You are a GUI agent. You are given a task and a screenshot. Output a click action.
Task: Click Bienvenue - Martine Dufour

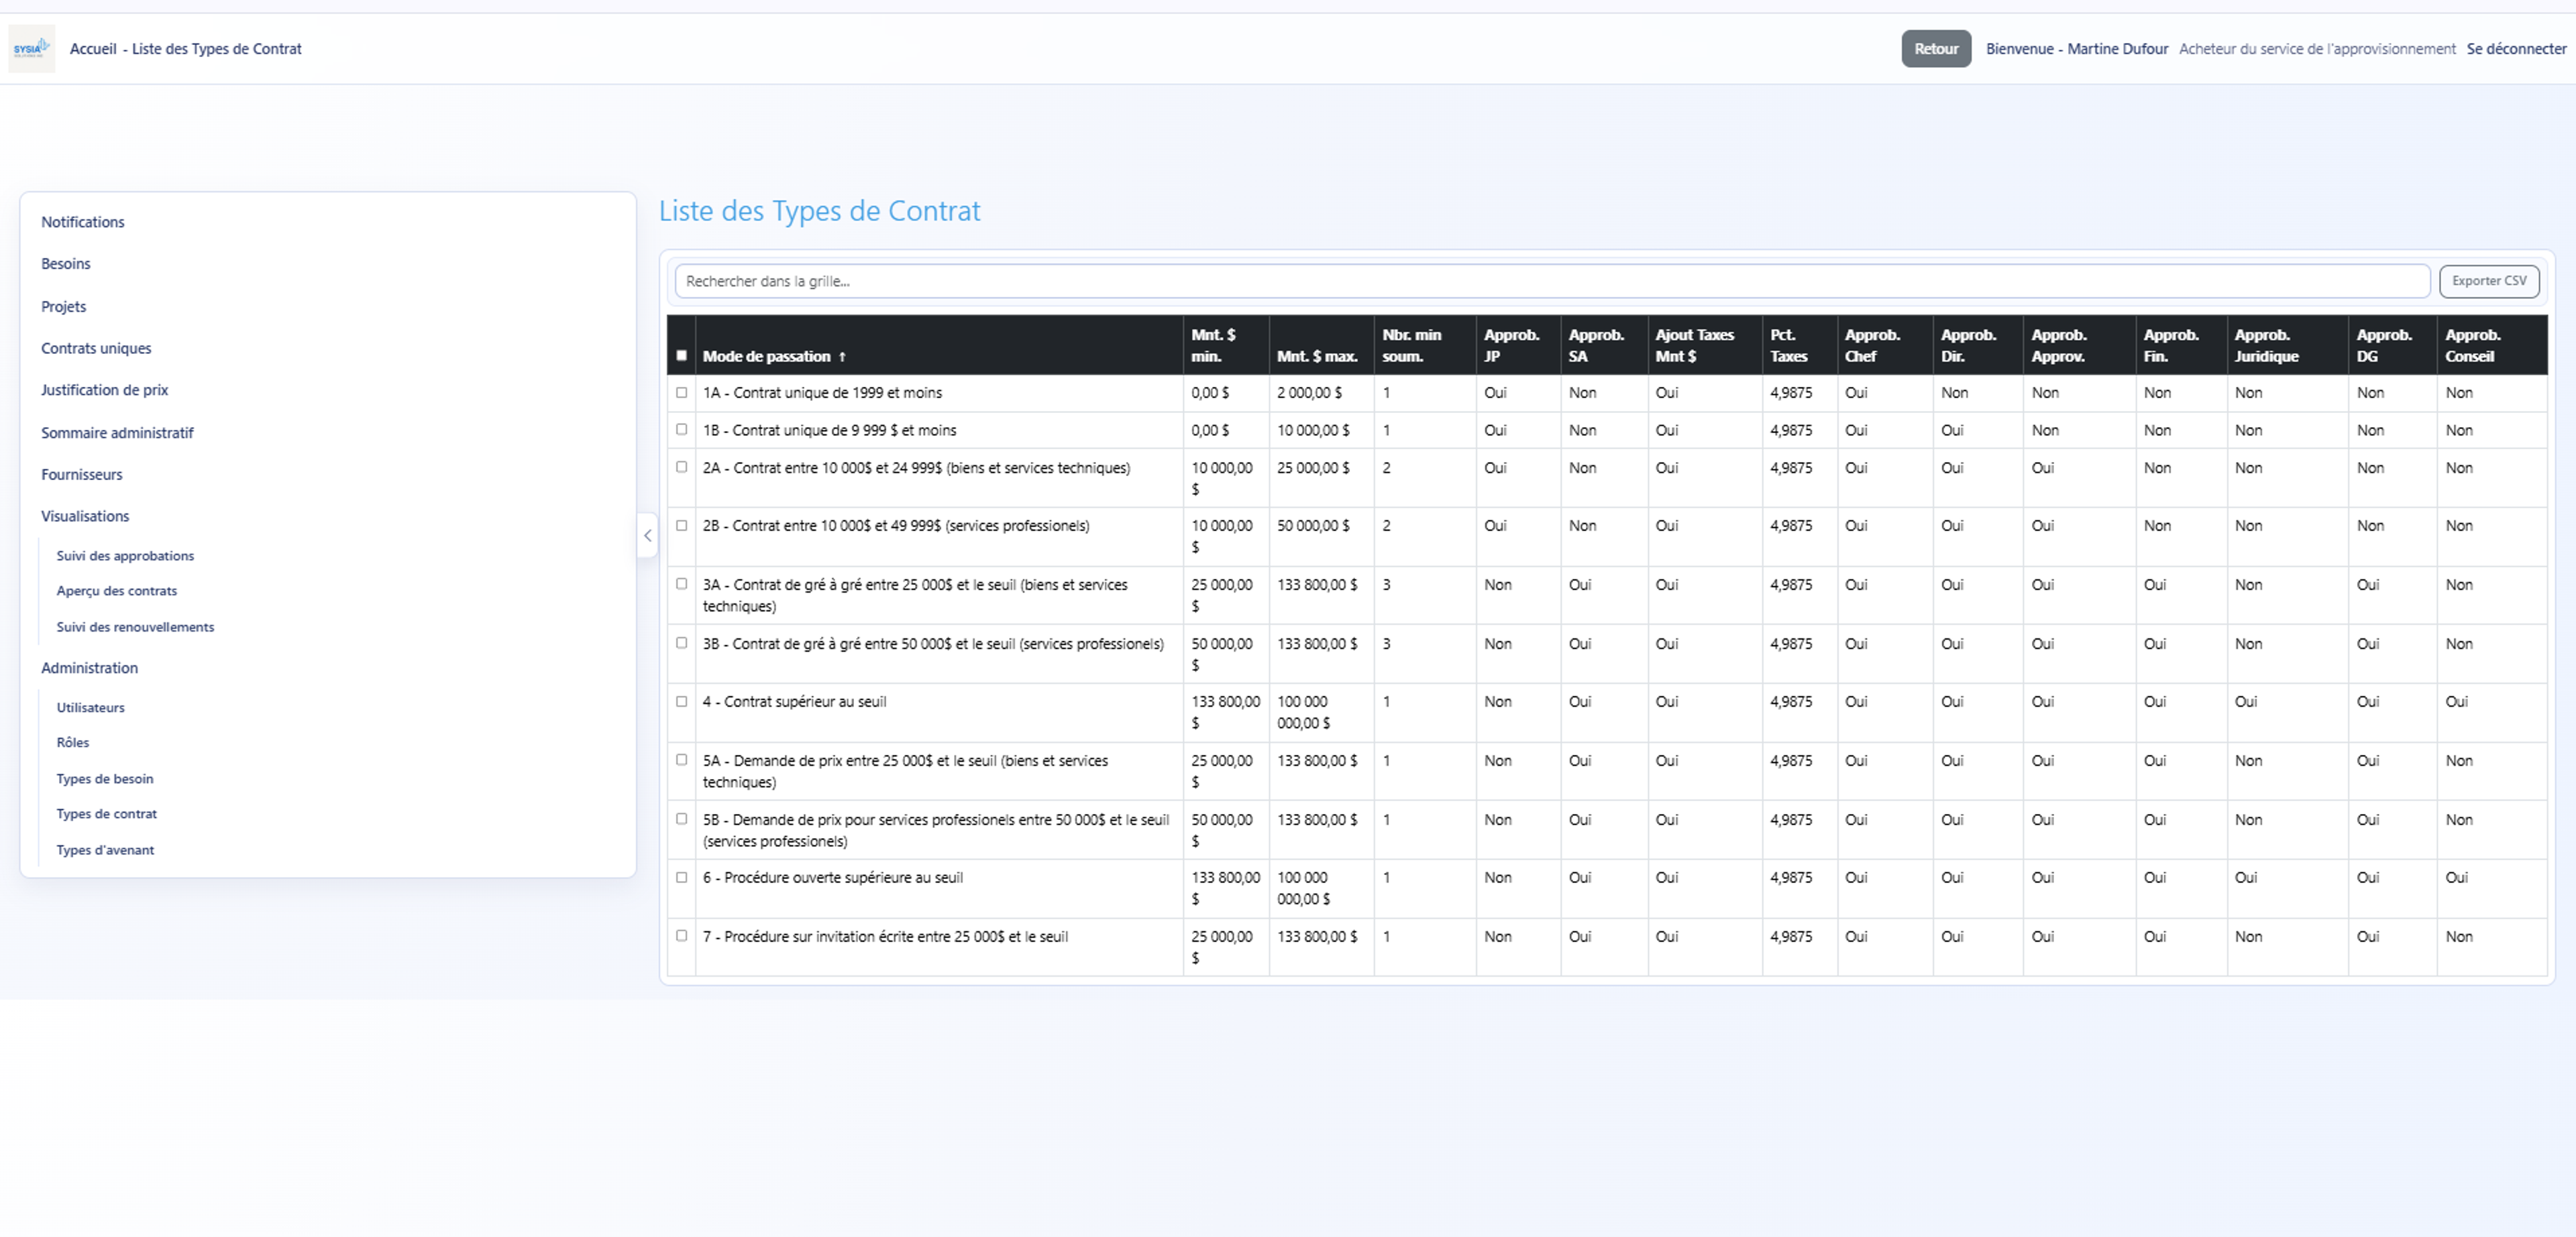click(x=2077, y=49)
